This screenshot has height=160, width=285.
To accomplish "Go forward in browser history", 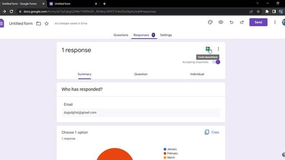I will (4, 12).
